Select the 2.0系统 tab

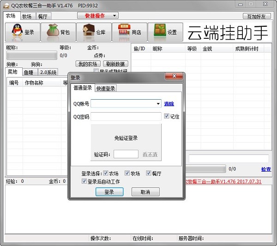[48, 72]
